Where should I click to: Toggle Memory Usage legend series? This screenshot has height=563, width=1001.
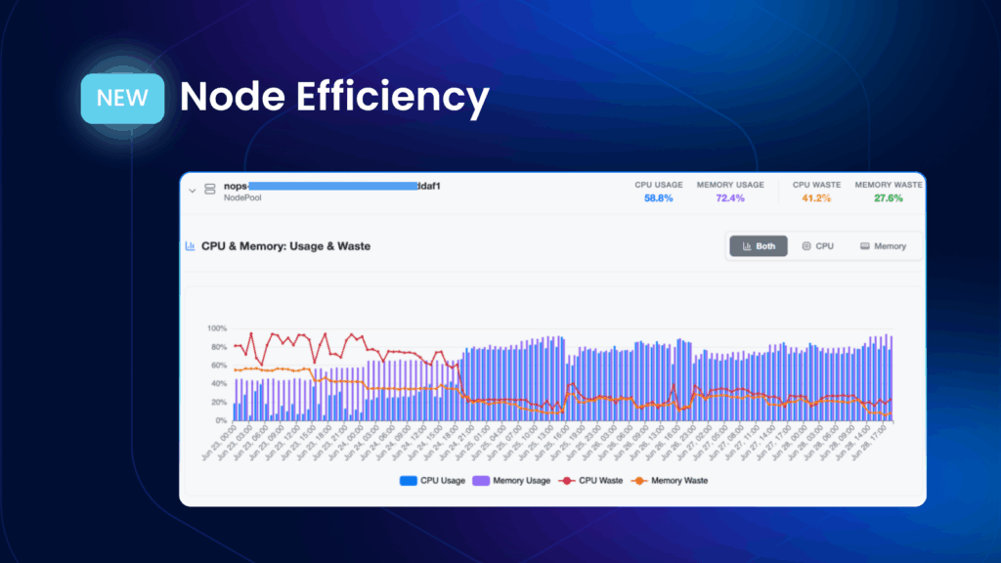[511, 481]
